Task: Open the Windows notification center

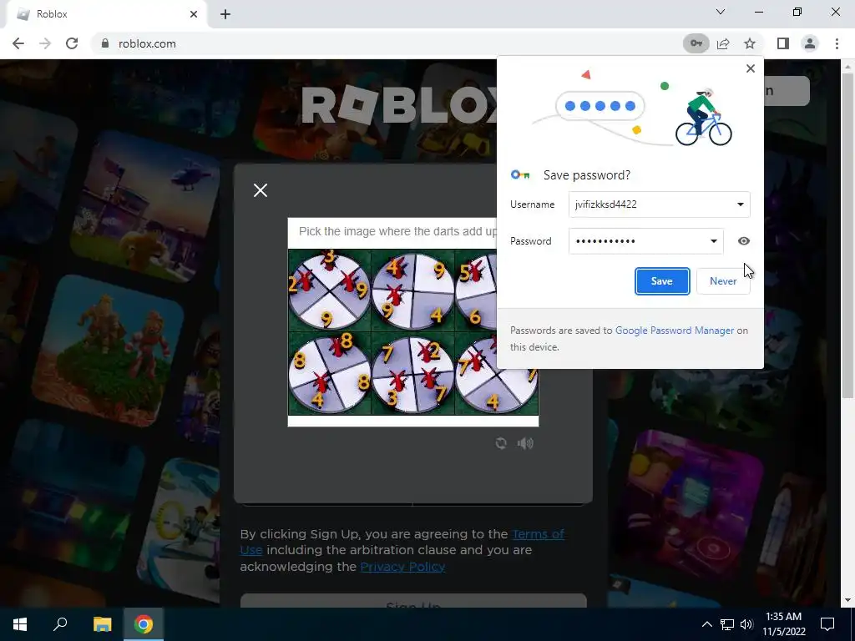Action: 827,624
